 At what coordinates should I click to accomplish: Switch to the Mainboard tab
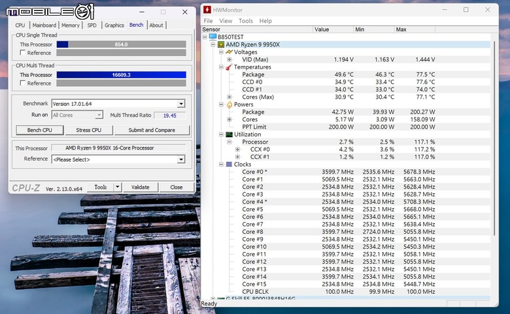44,25
